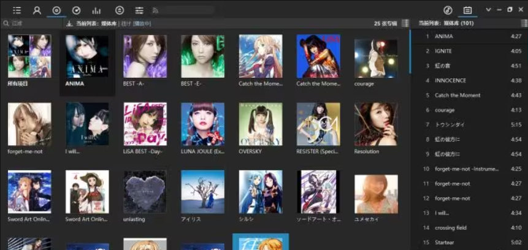
Task: Open the LUNA JOULE album cover
Action: click(203, 124)
